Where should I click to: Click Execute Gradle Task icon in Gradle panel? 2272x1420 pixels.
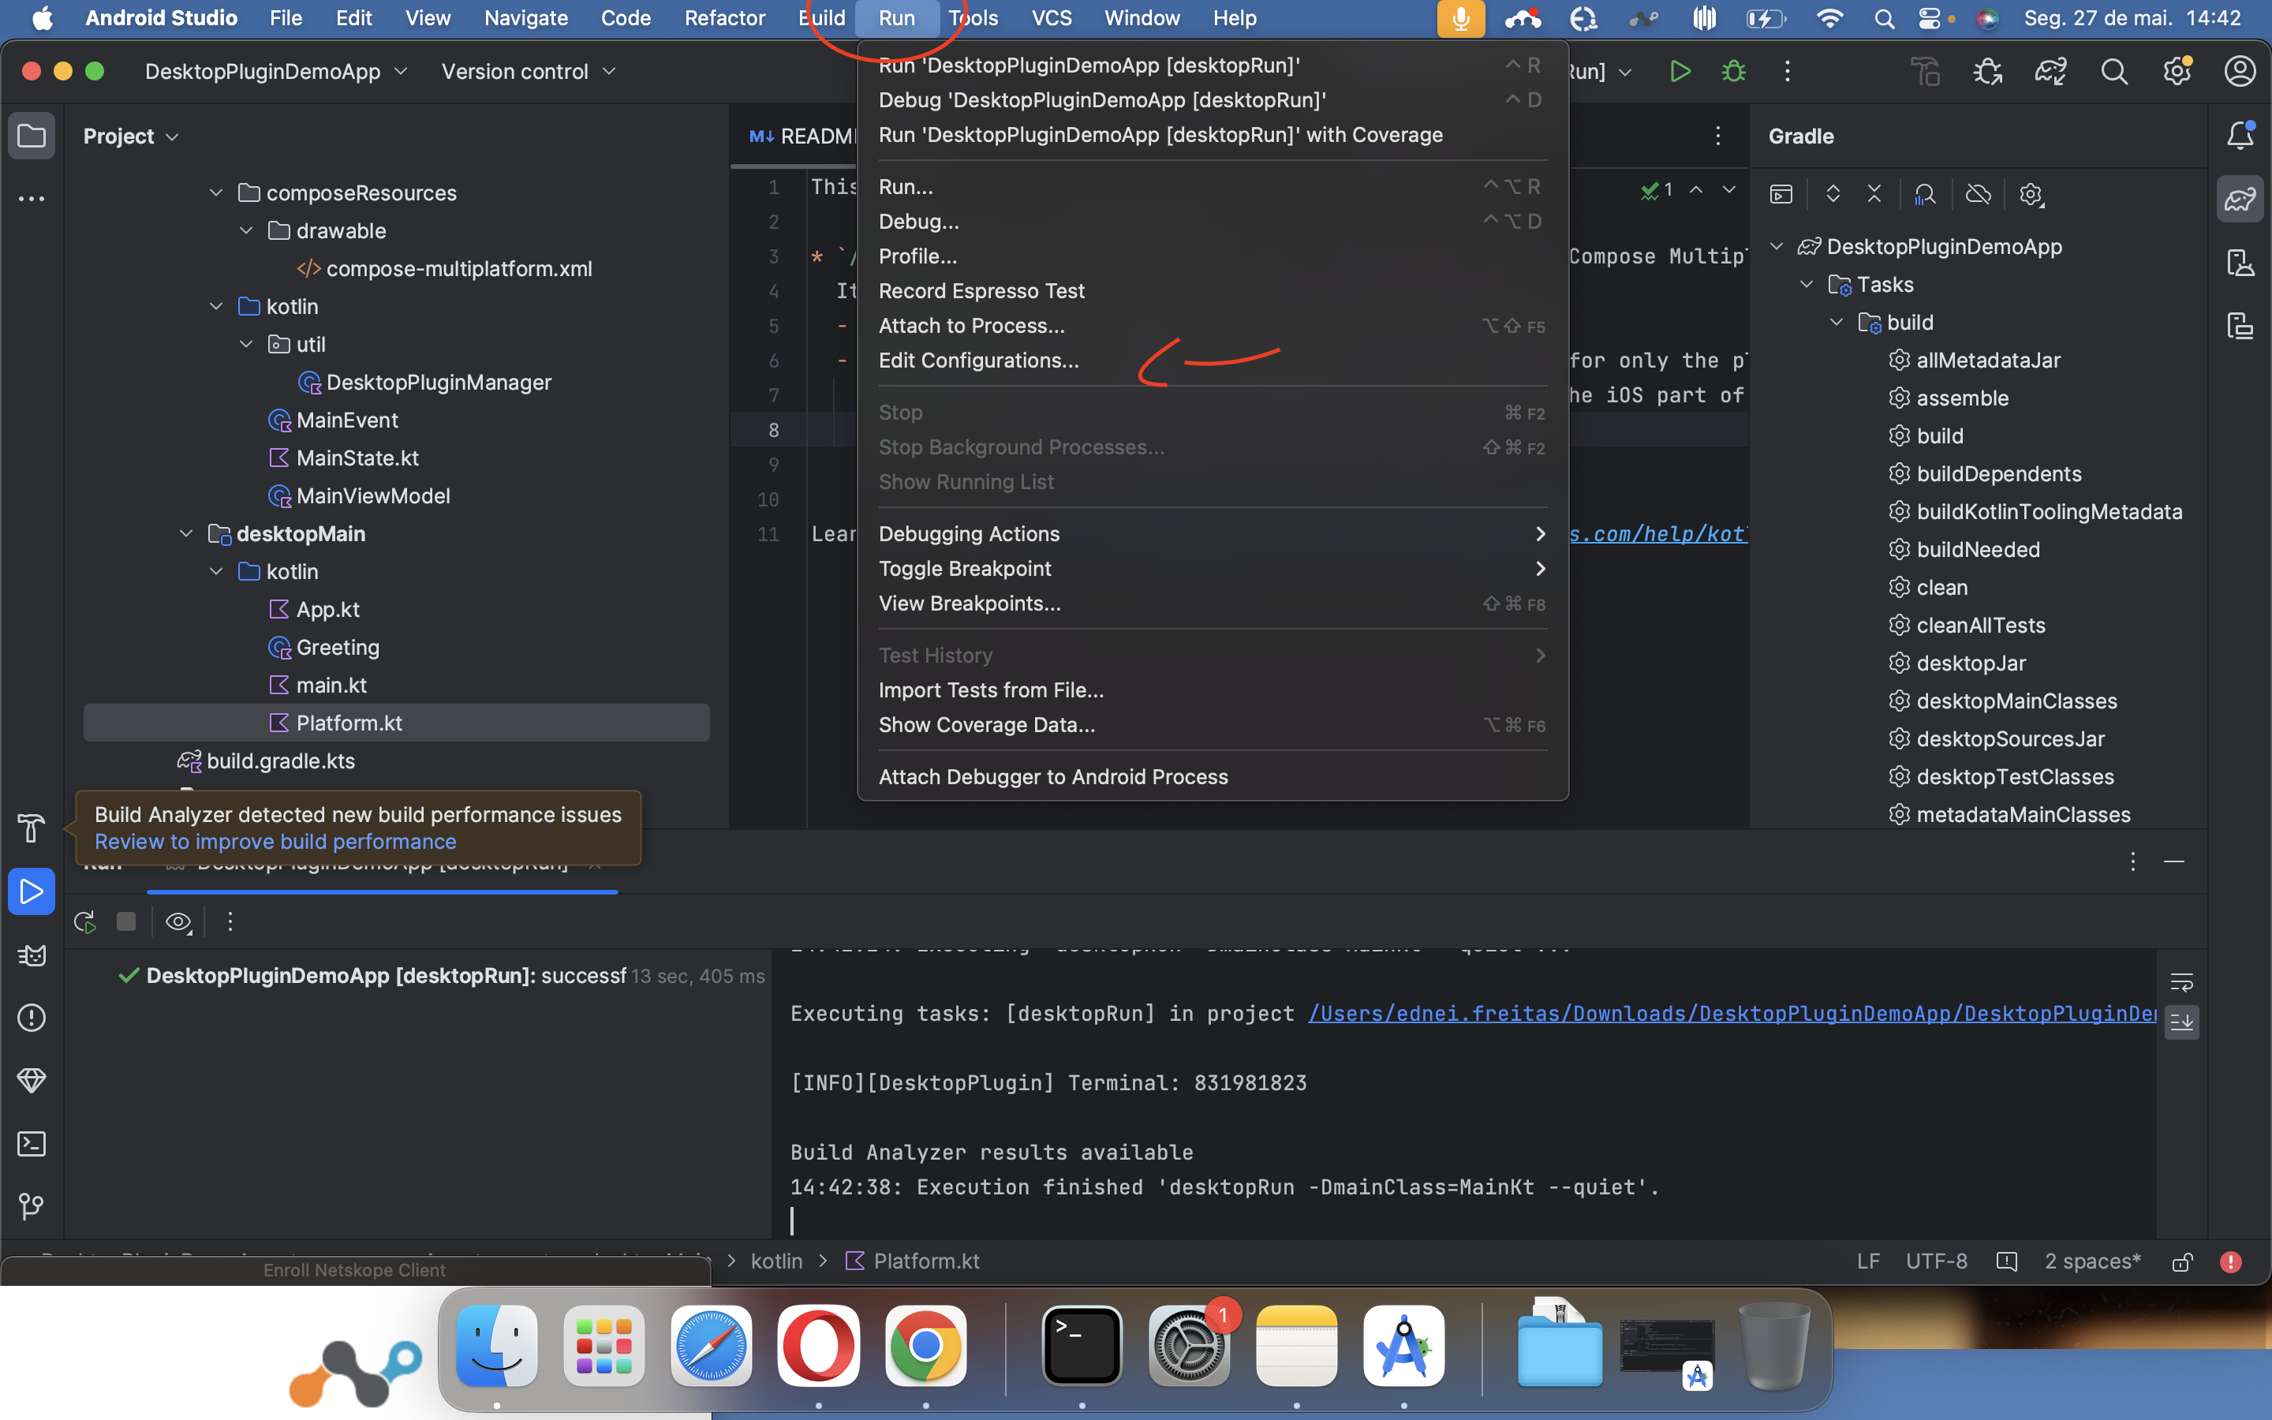[x=1781, y=194]
